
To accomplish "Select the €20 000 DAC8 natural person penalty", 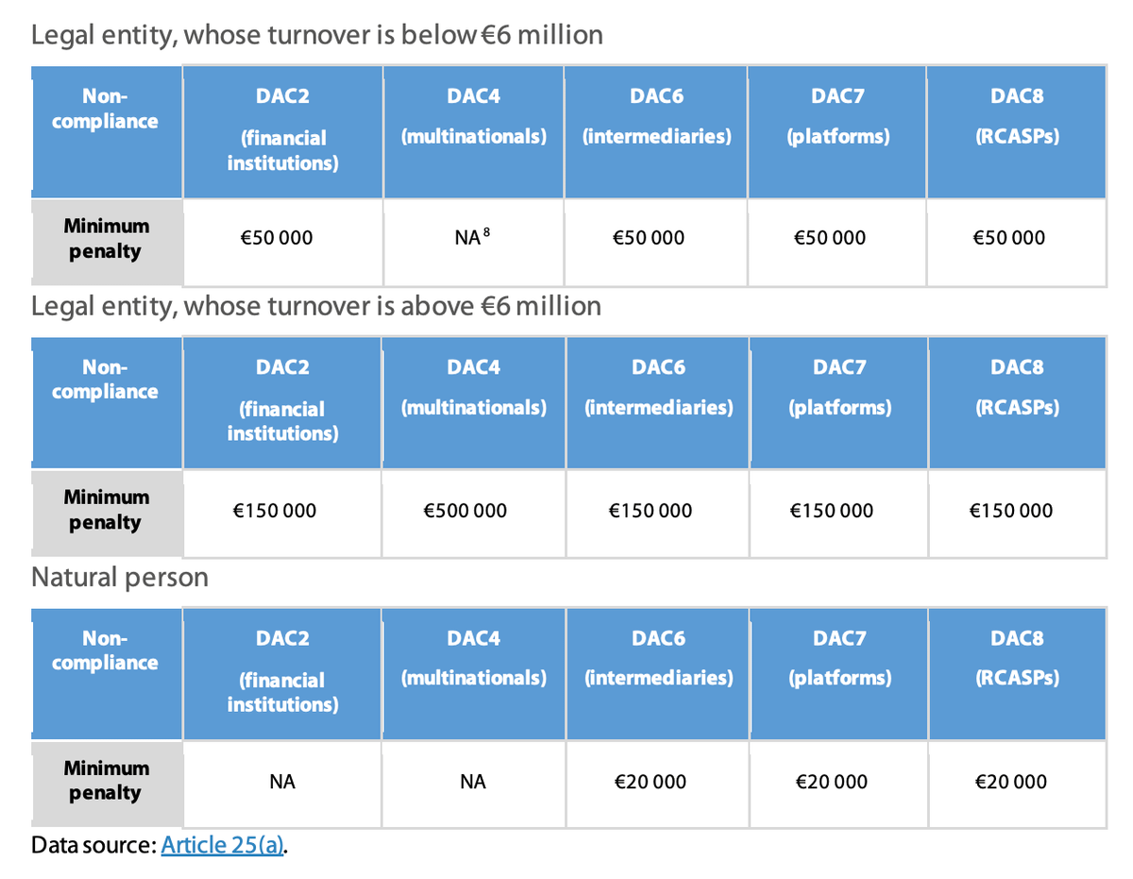I will [1010, 782].
